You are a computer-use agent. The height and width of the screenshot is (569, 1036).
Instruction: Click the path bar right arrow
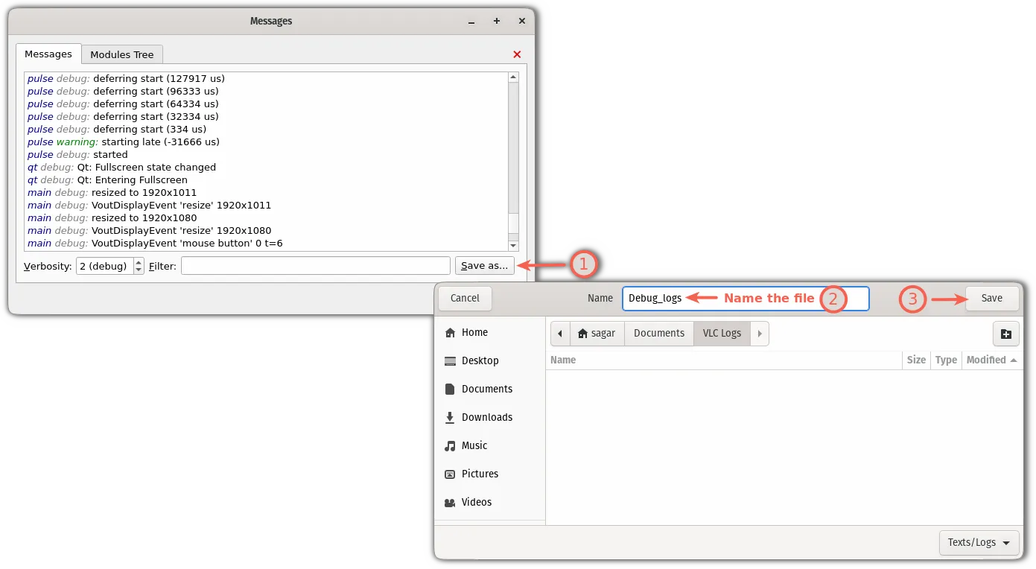pos(759,334)
